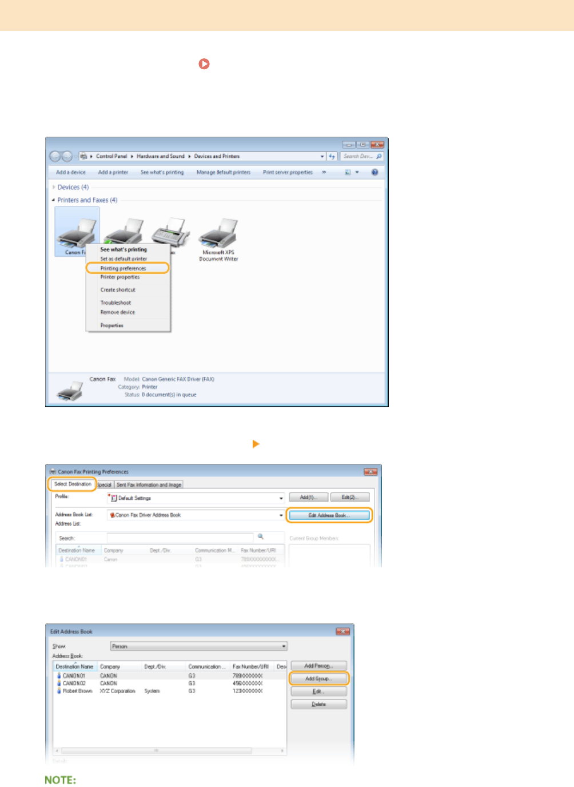Click the orange play icon at page top
The height and width of the screenshot is (787, 574).
(204, 64)
